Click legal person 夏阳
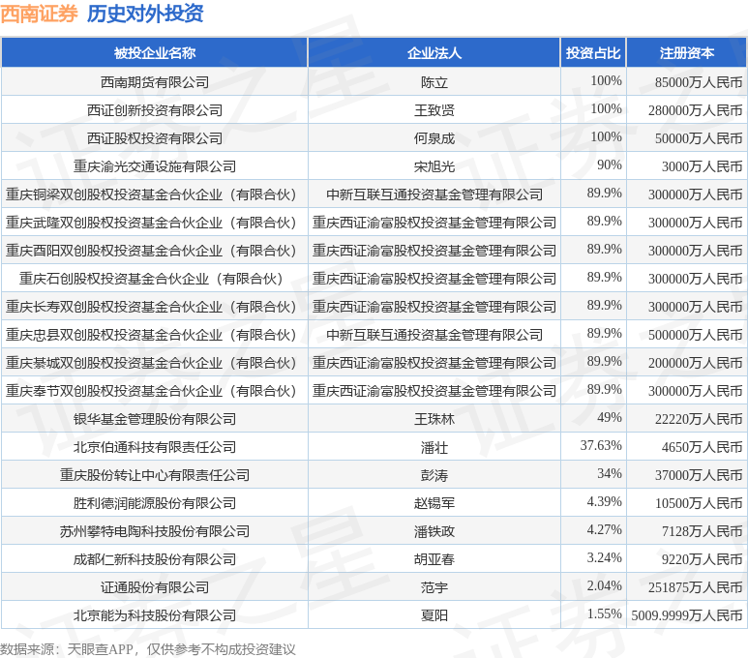This screenshot has width=748, height=658. coord(434,615)
